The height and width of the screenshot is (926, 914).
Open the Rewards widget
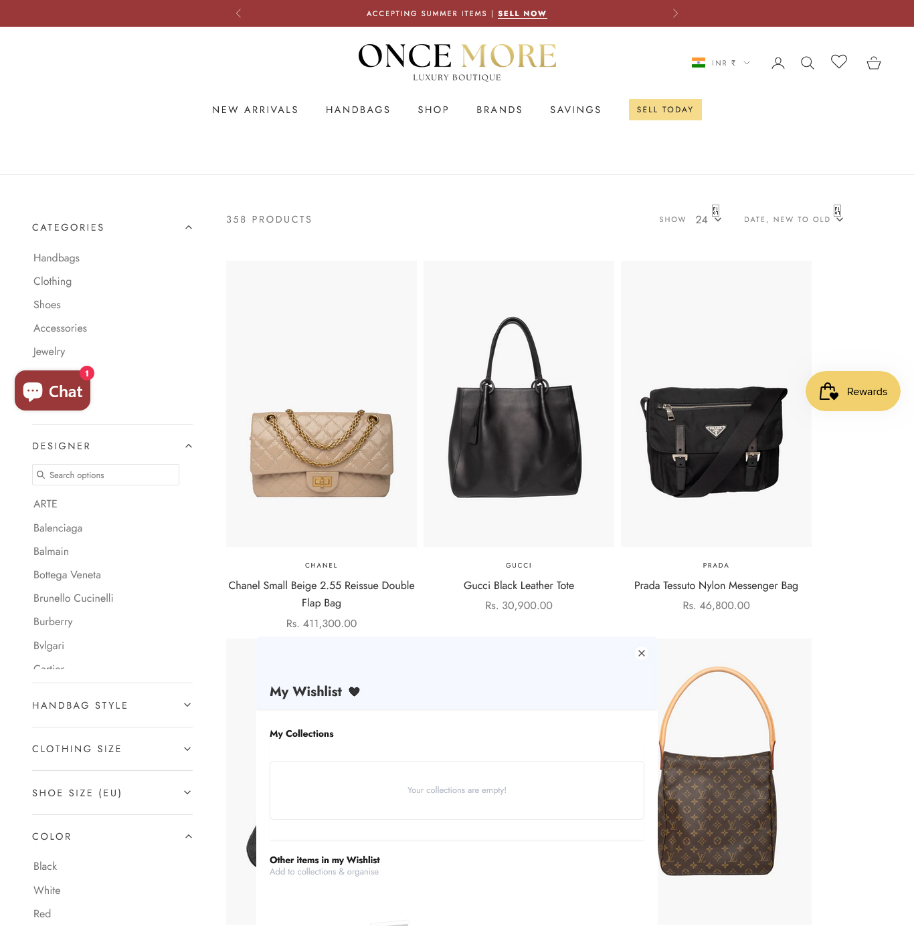coord(853,391)
